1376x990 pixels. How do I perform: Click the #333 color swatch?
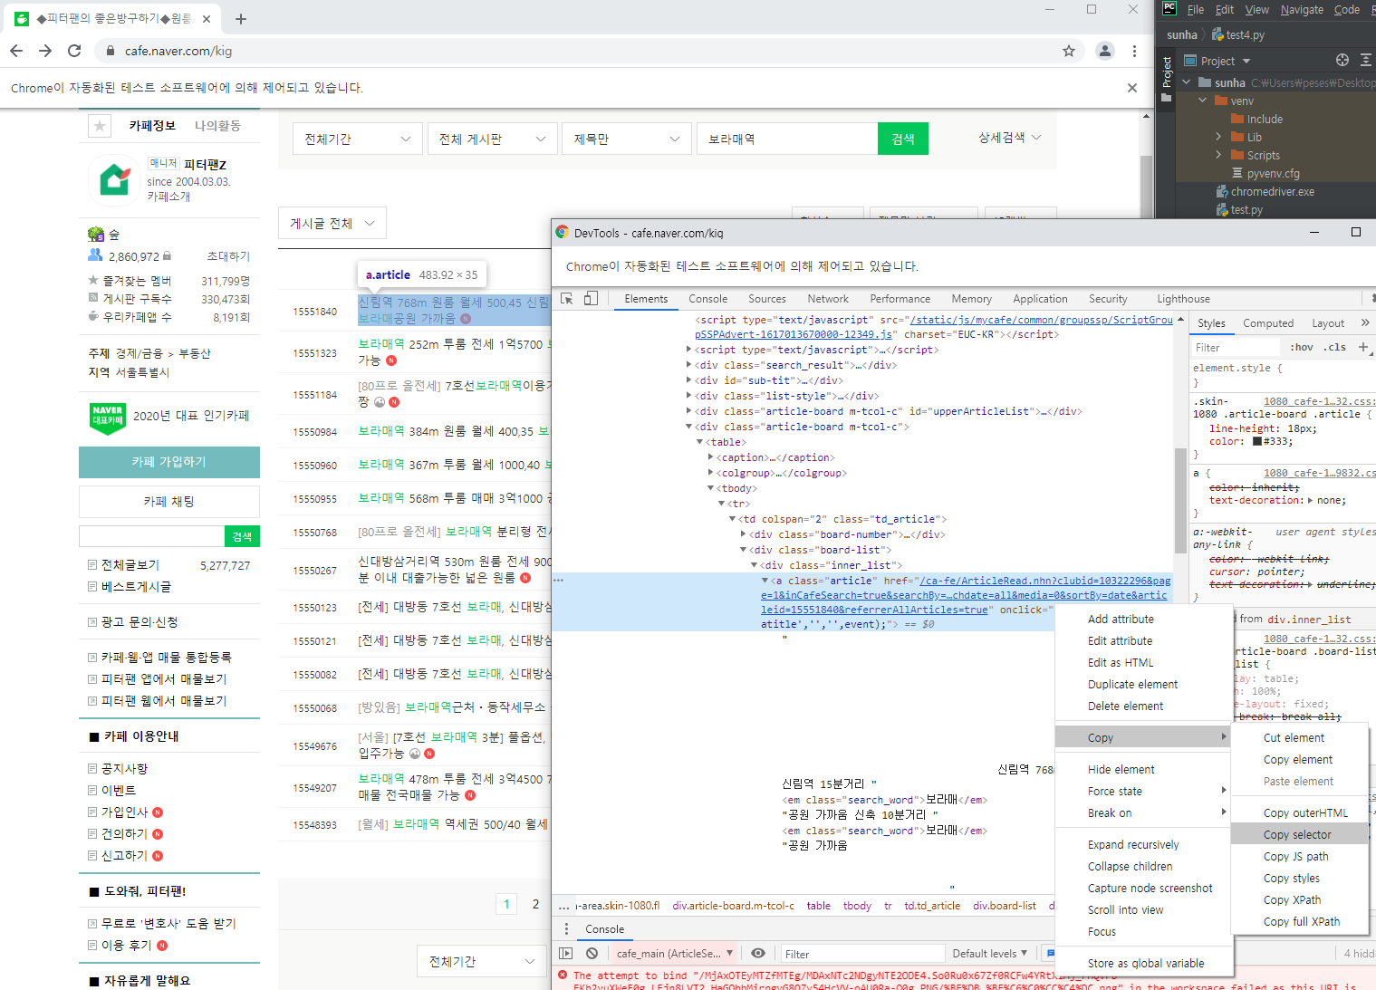click(1257, 442)
